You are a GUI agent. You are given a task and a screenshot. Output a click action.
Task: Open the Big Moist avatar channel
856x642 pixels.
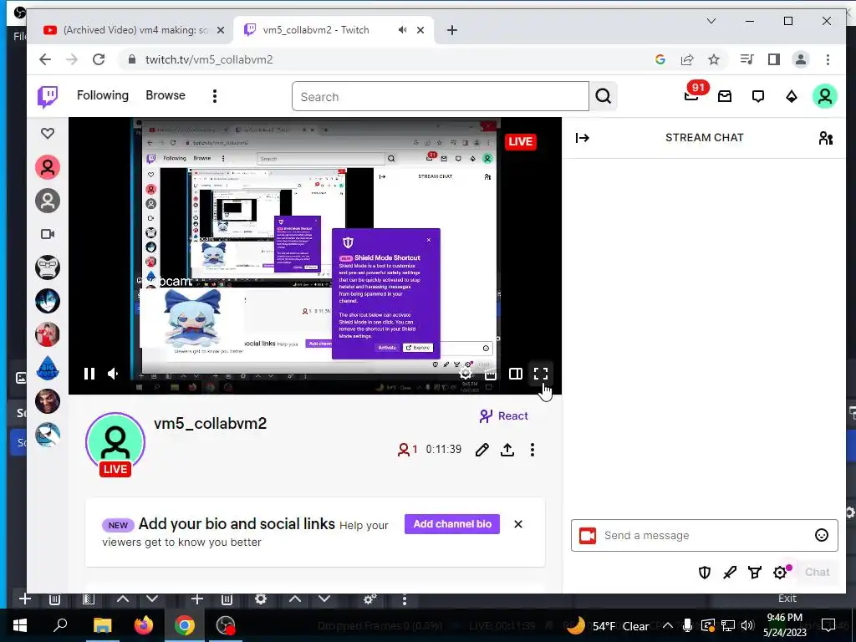pyautogui.click(x=48, y=368)
